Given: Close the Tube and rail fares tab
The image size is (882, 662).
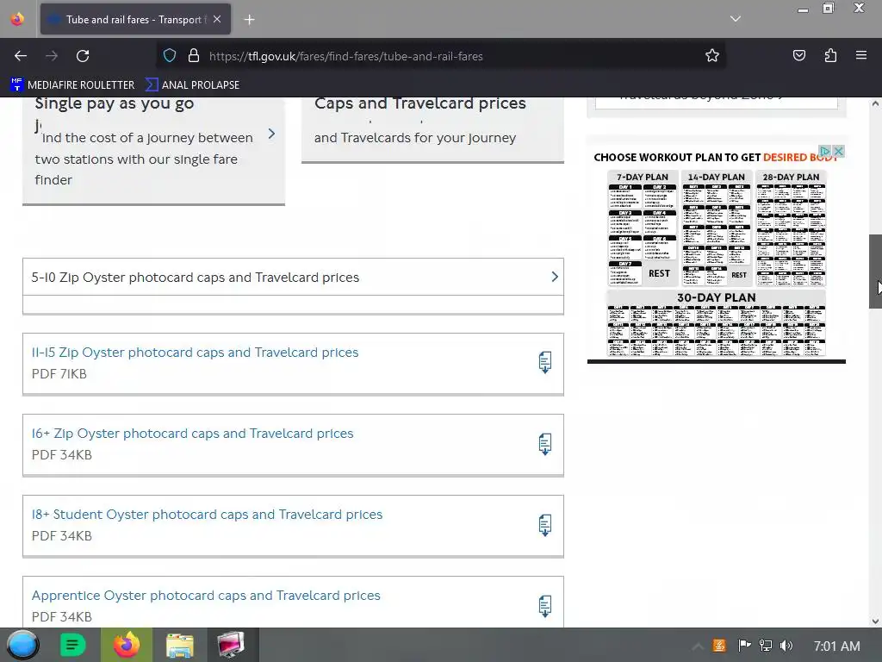Looking at the screenshot, I should click(x=217, y=19).
